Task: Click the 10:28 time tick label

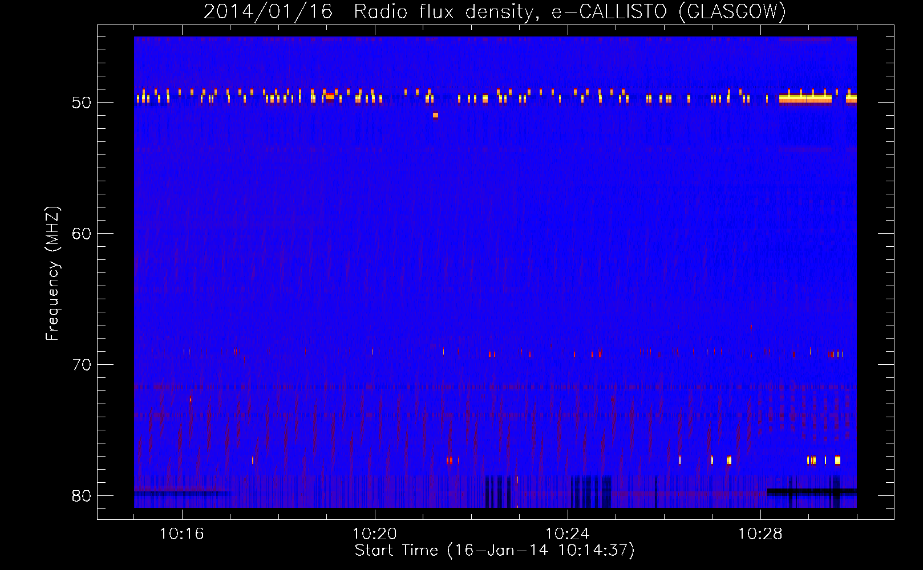Action: click(x=760, y=534)
